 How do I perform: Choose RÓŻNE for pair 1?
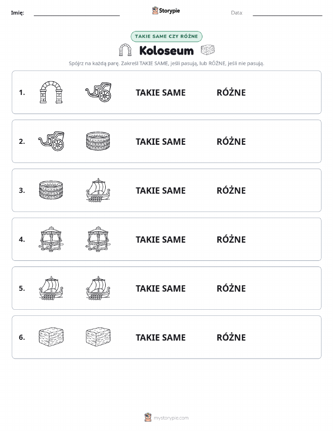point(231,93)
